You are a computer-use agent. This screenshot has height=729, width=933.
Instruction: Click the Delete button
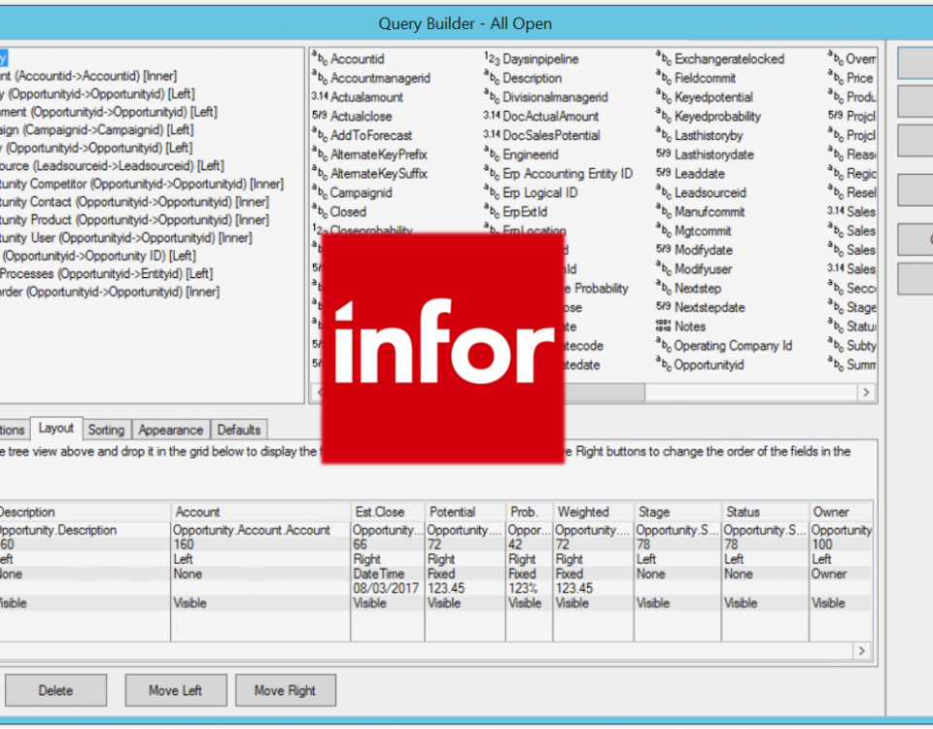click(56, 690)
